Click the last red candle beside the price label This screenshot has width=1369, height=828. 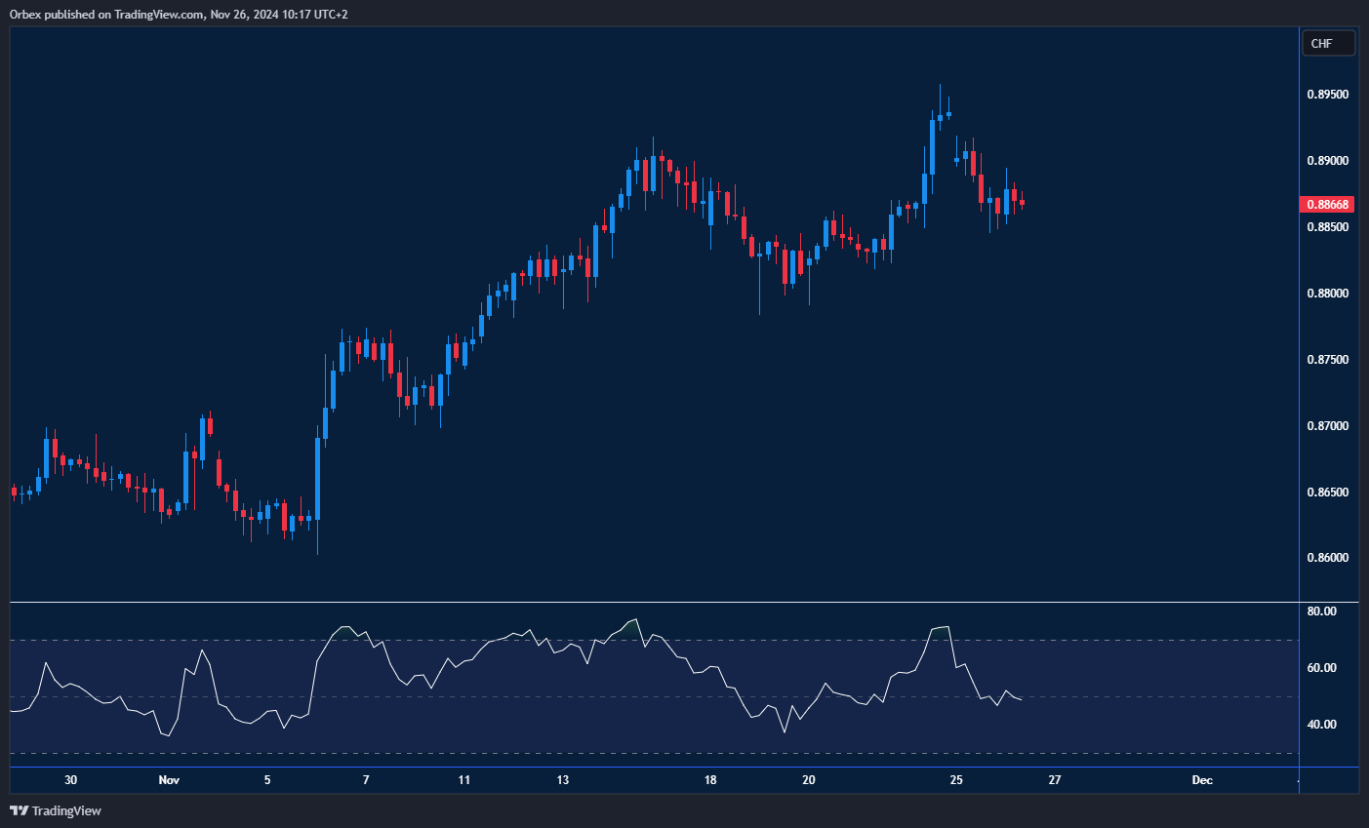point(1022,203)
